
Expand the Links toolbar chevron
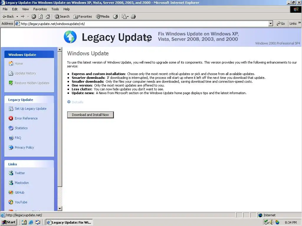click(300, 23)
